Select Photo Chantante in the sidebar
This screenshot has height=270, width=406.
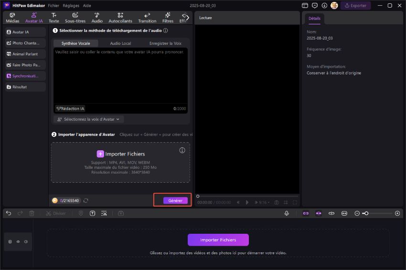pyautogui.click(x=25, y=43)
